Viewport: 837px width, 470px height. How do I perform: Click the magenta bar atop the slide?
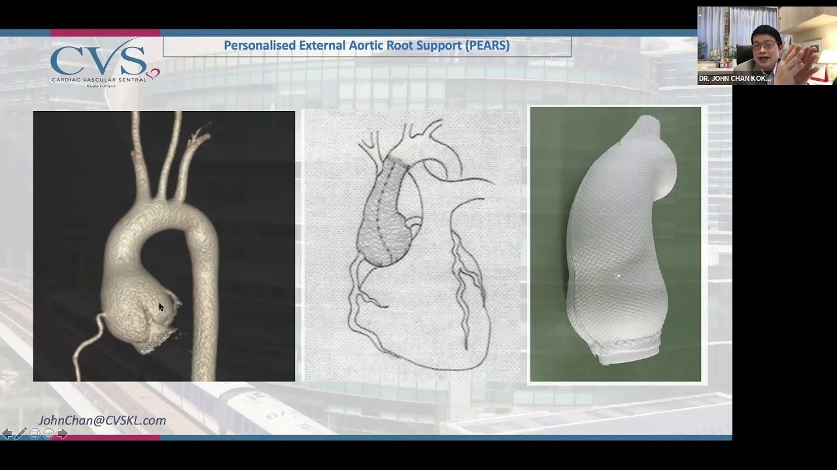(105, 33)
